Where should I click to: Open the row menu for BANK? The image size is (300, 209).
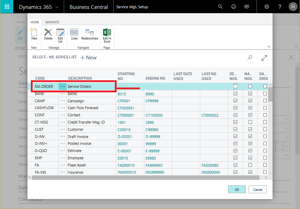pyautogui.click(x=62, y=94)
